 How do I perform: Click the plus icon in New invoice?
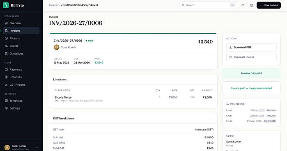click(x=261, y=5)
